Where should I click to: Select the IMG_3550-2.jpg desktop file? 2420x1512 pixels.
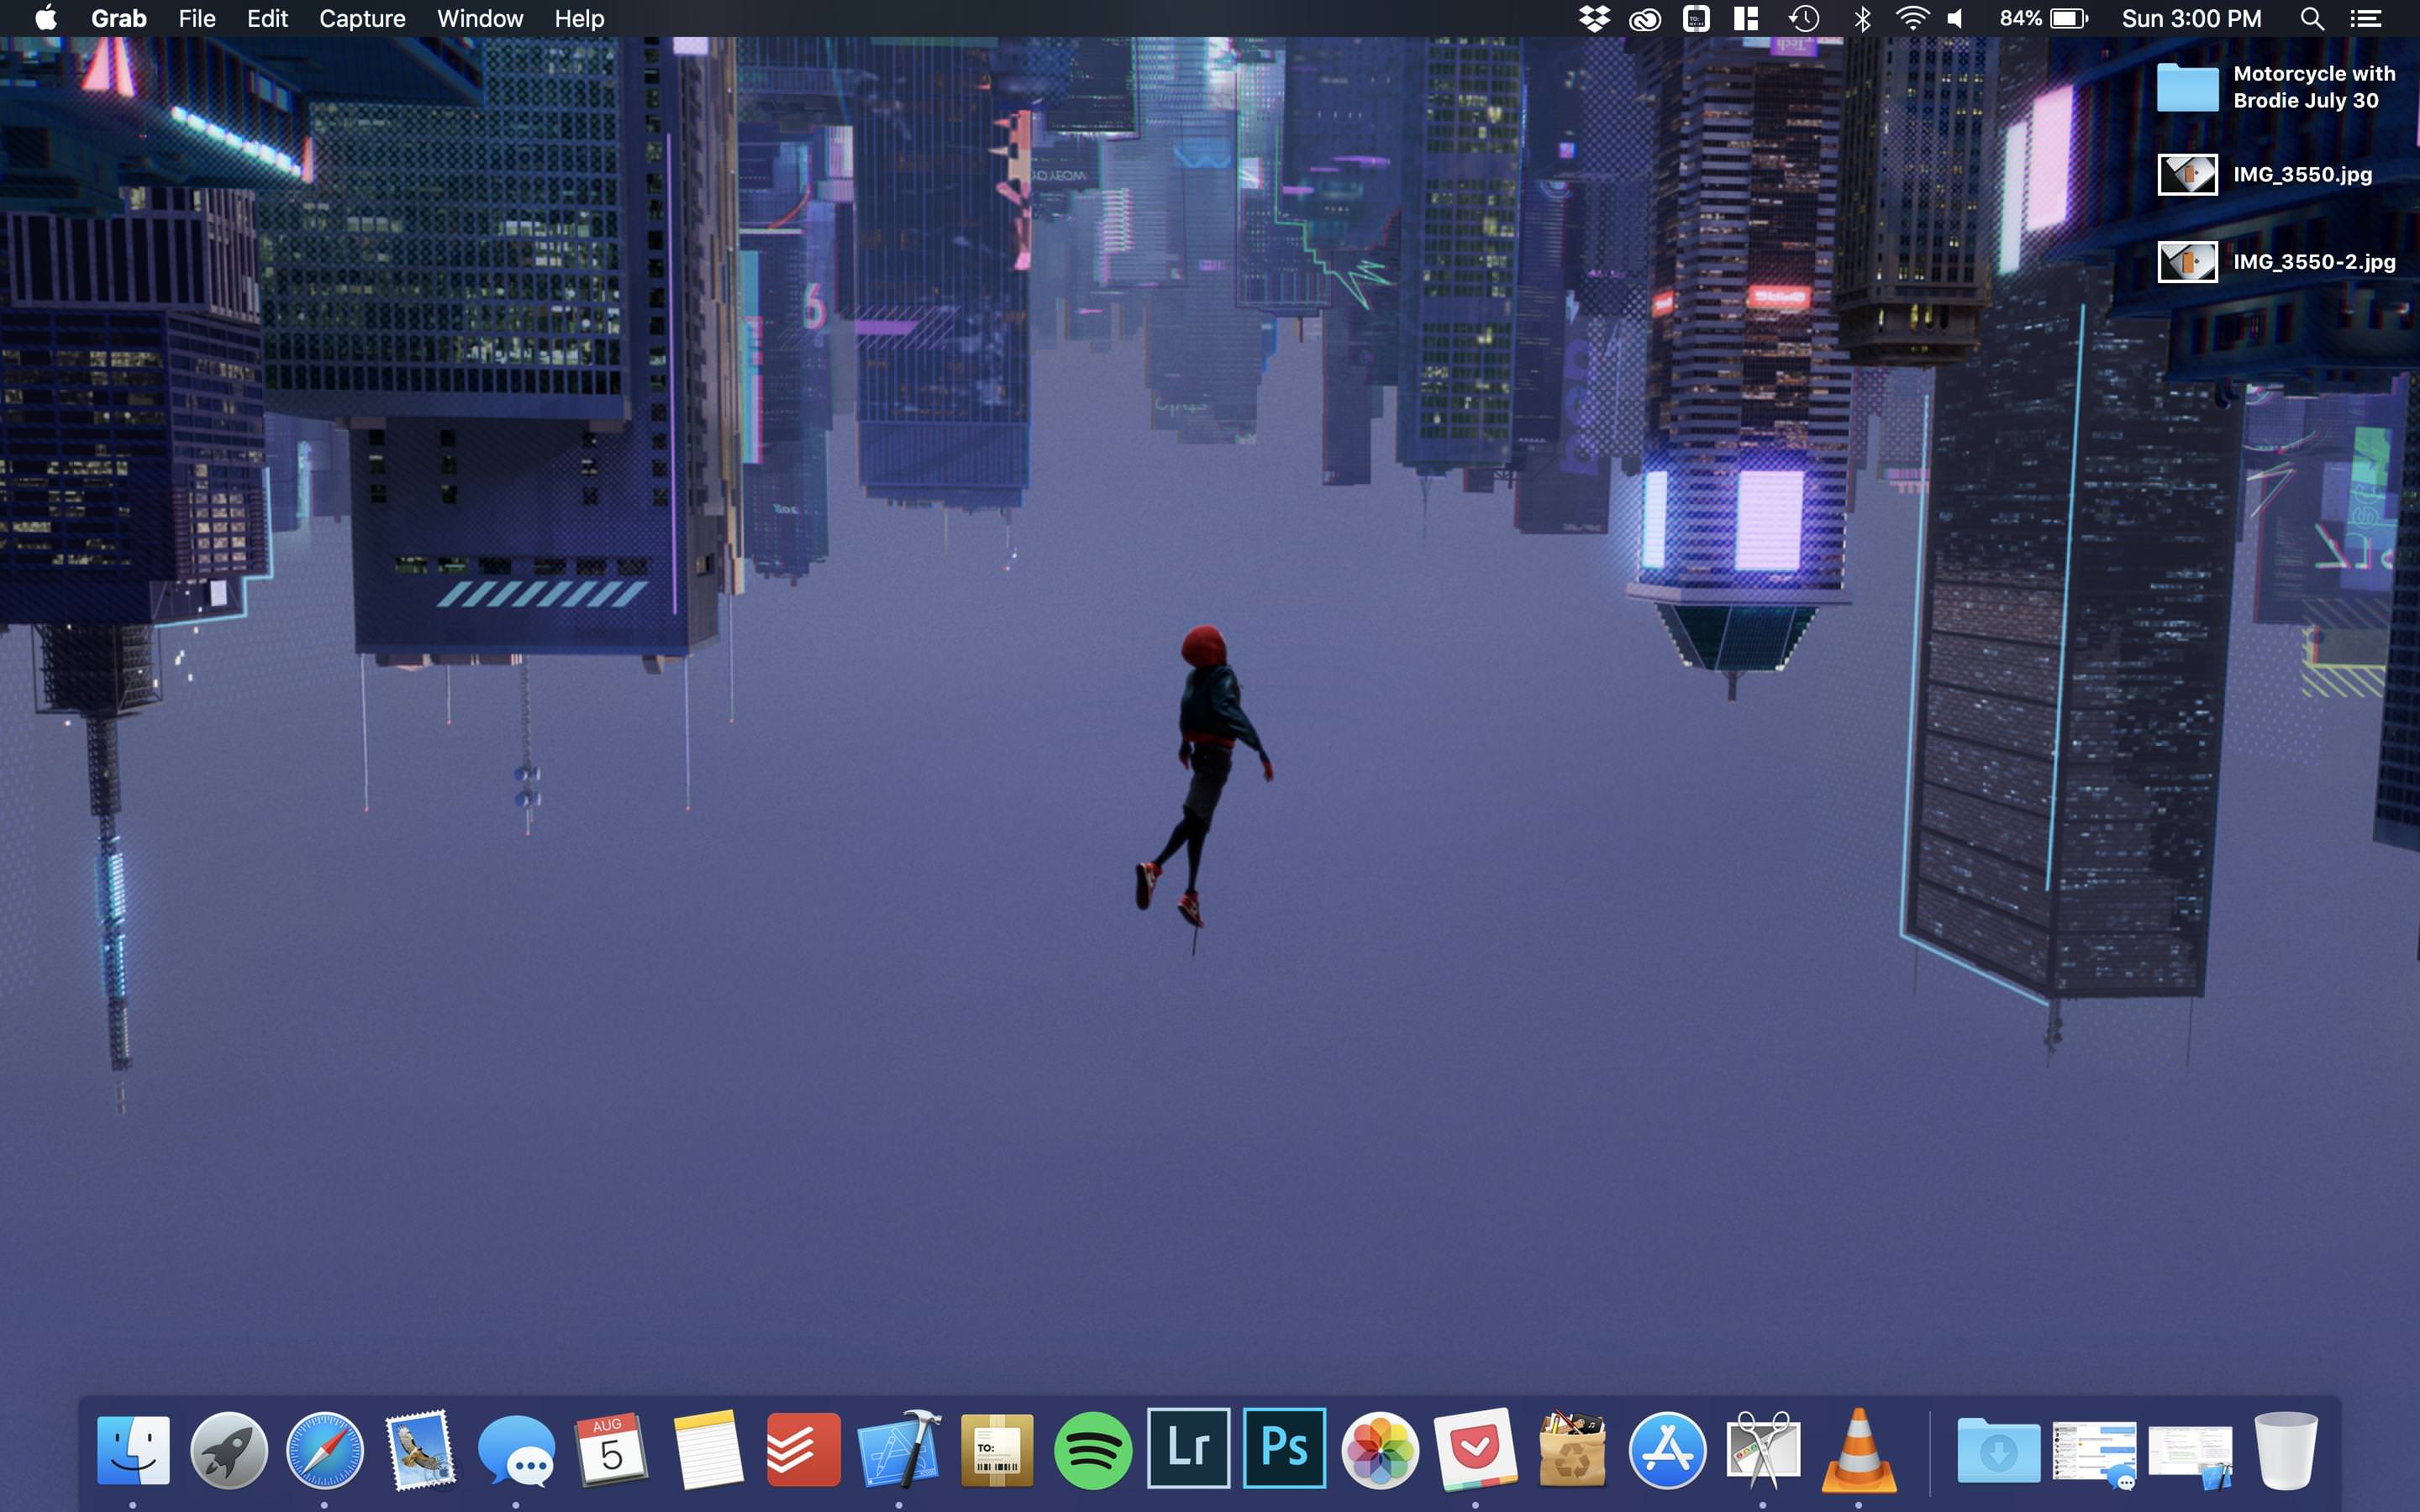click(x=2187, y=262)
